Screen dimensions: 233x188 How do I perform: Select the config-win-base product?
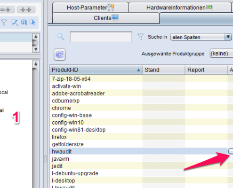coord(141,115)
